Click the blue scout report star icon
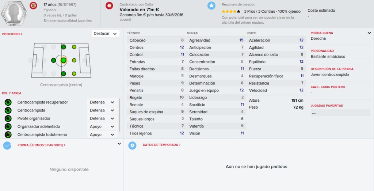Screen dimensions: 374x191 211,5
